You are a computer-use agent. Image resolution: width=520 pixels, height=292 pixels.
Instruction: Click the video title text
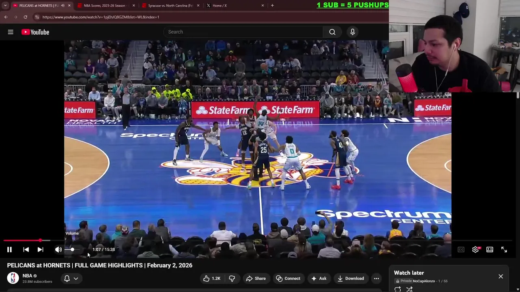coord(100,265)
